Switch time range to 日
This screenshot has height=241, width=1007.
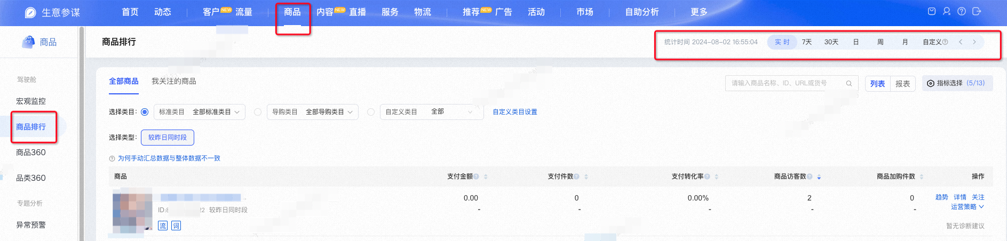856,42
